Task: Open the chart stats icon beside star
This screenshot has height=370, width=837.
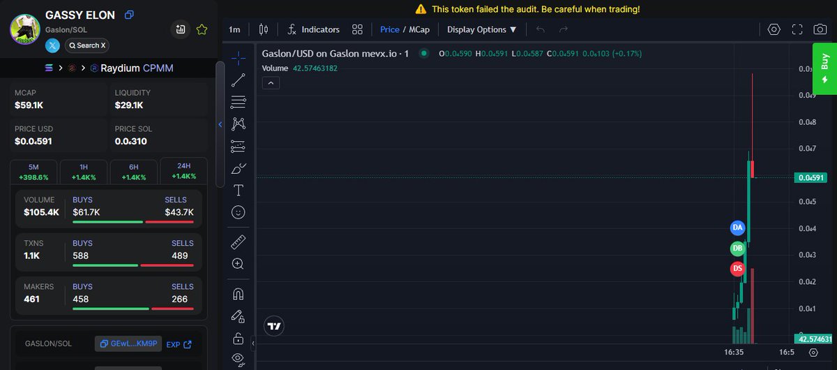Action: click(x=181, y=29)
